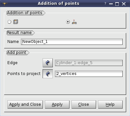Click the 2_vertices points field
Screen dimensions: 130x116
[x=89, y=74]
